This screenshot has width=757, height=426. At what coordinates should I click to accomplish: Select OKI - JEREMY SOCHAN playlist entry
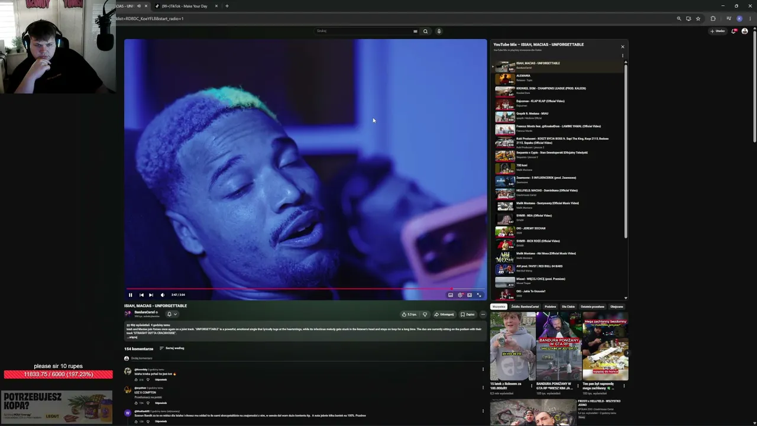559,230
